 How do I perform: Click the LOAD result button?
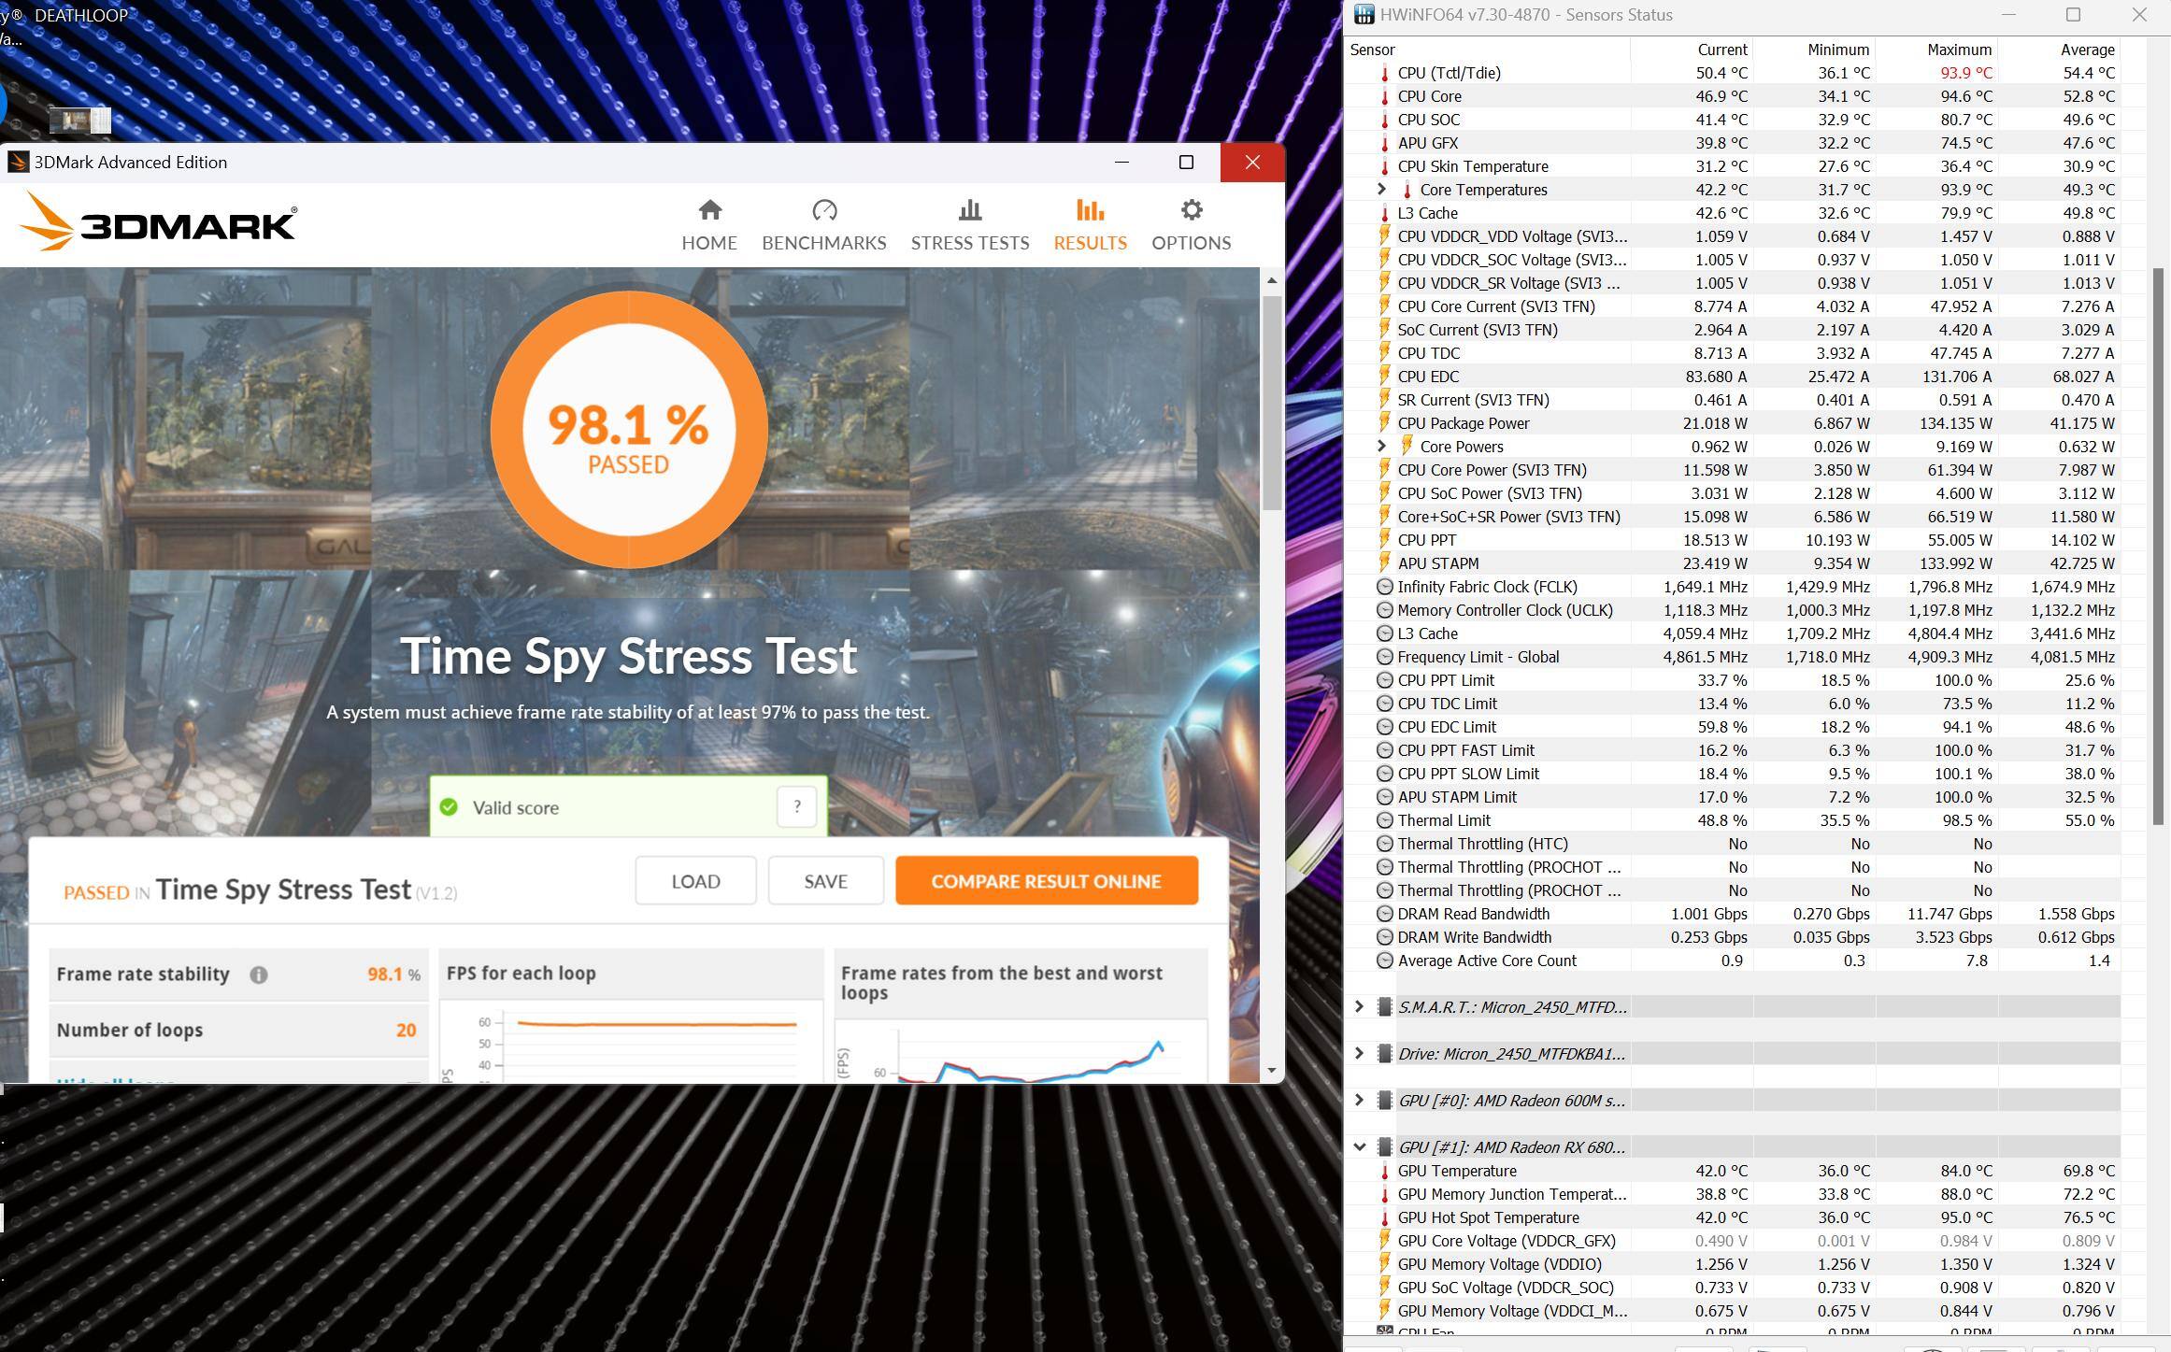coord(695,880)
